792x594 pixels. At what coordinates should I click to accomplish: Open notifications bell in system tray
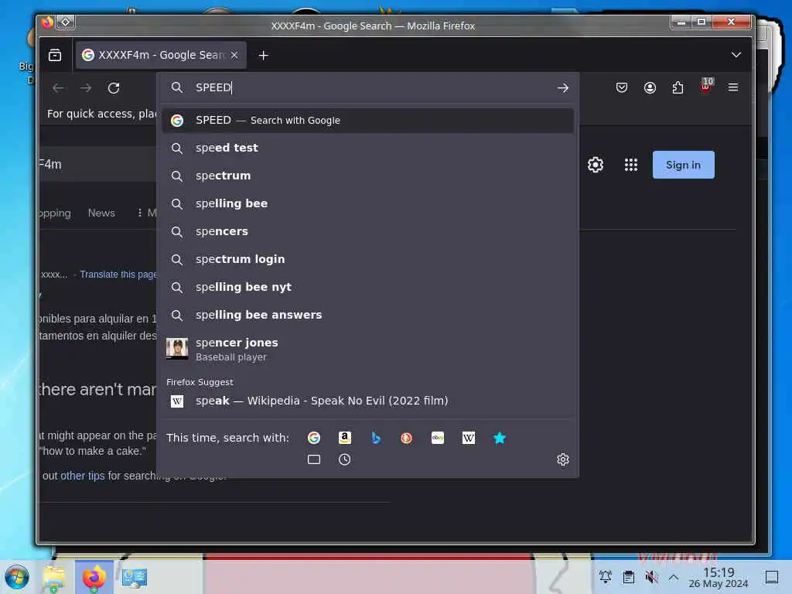605,577
